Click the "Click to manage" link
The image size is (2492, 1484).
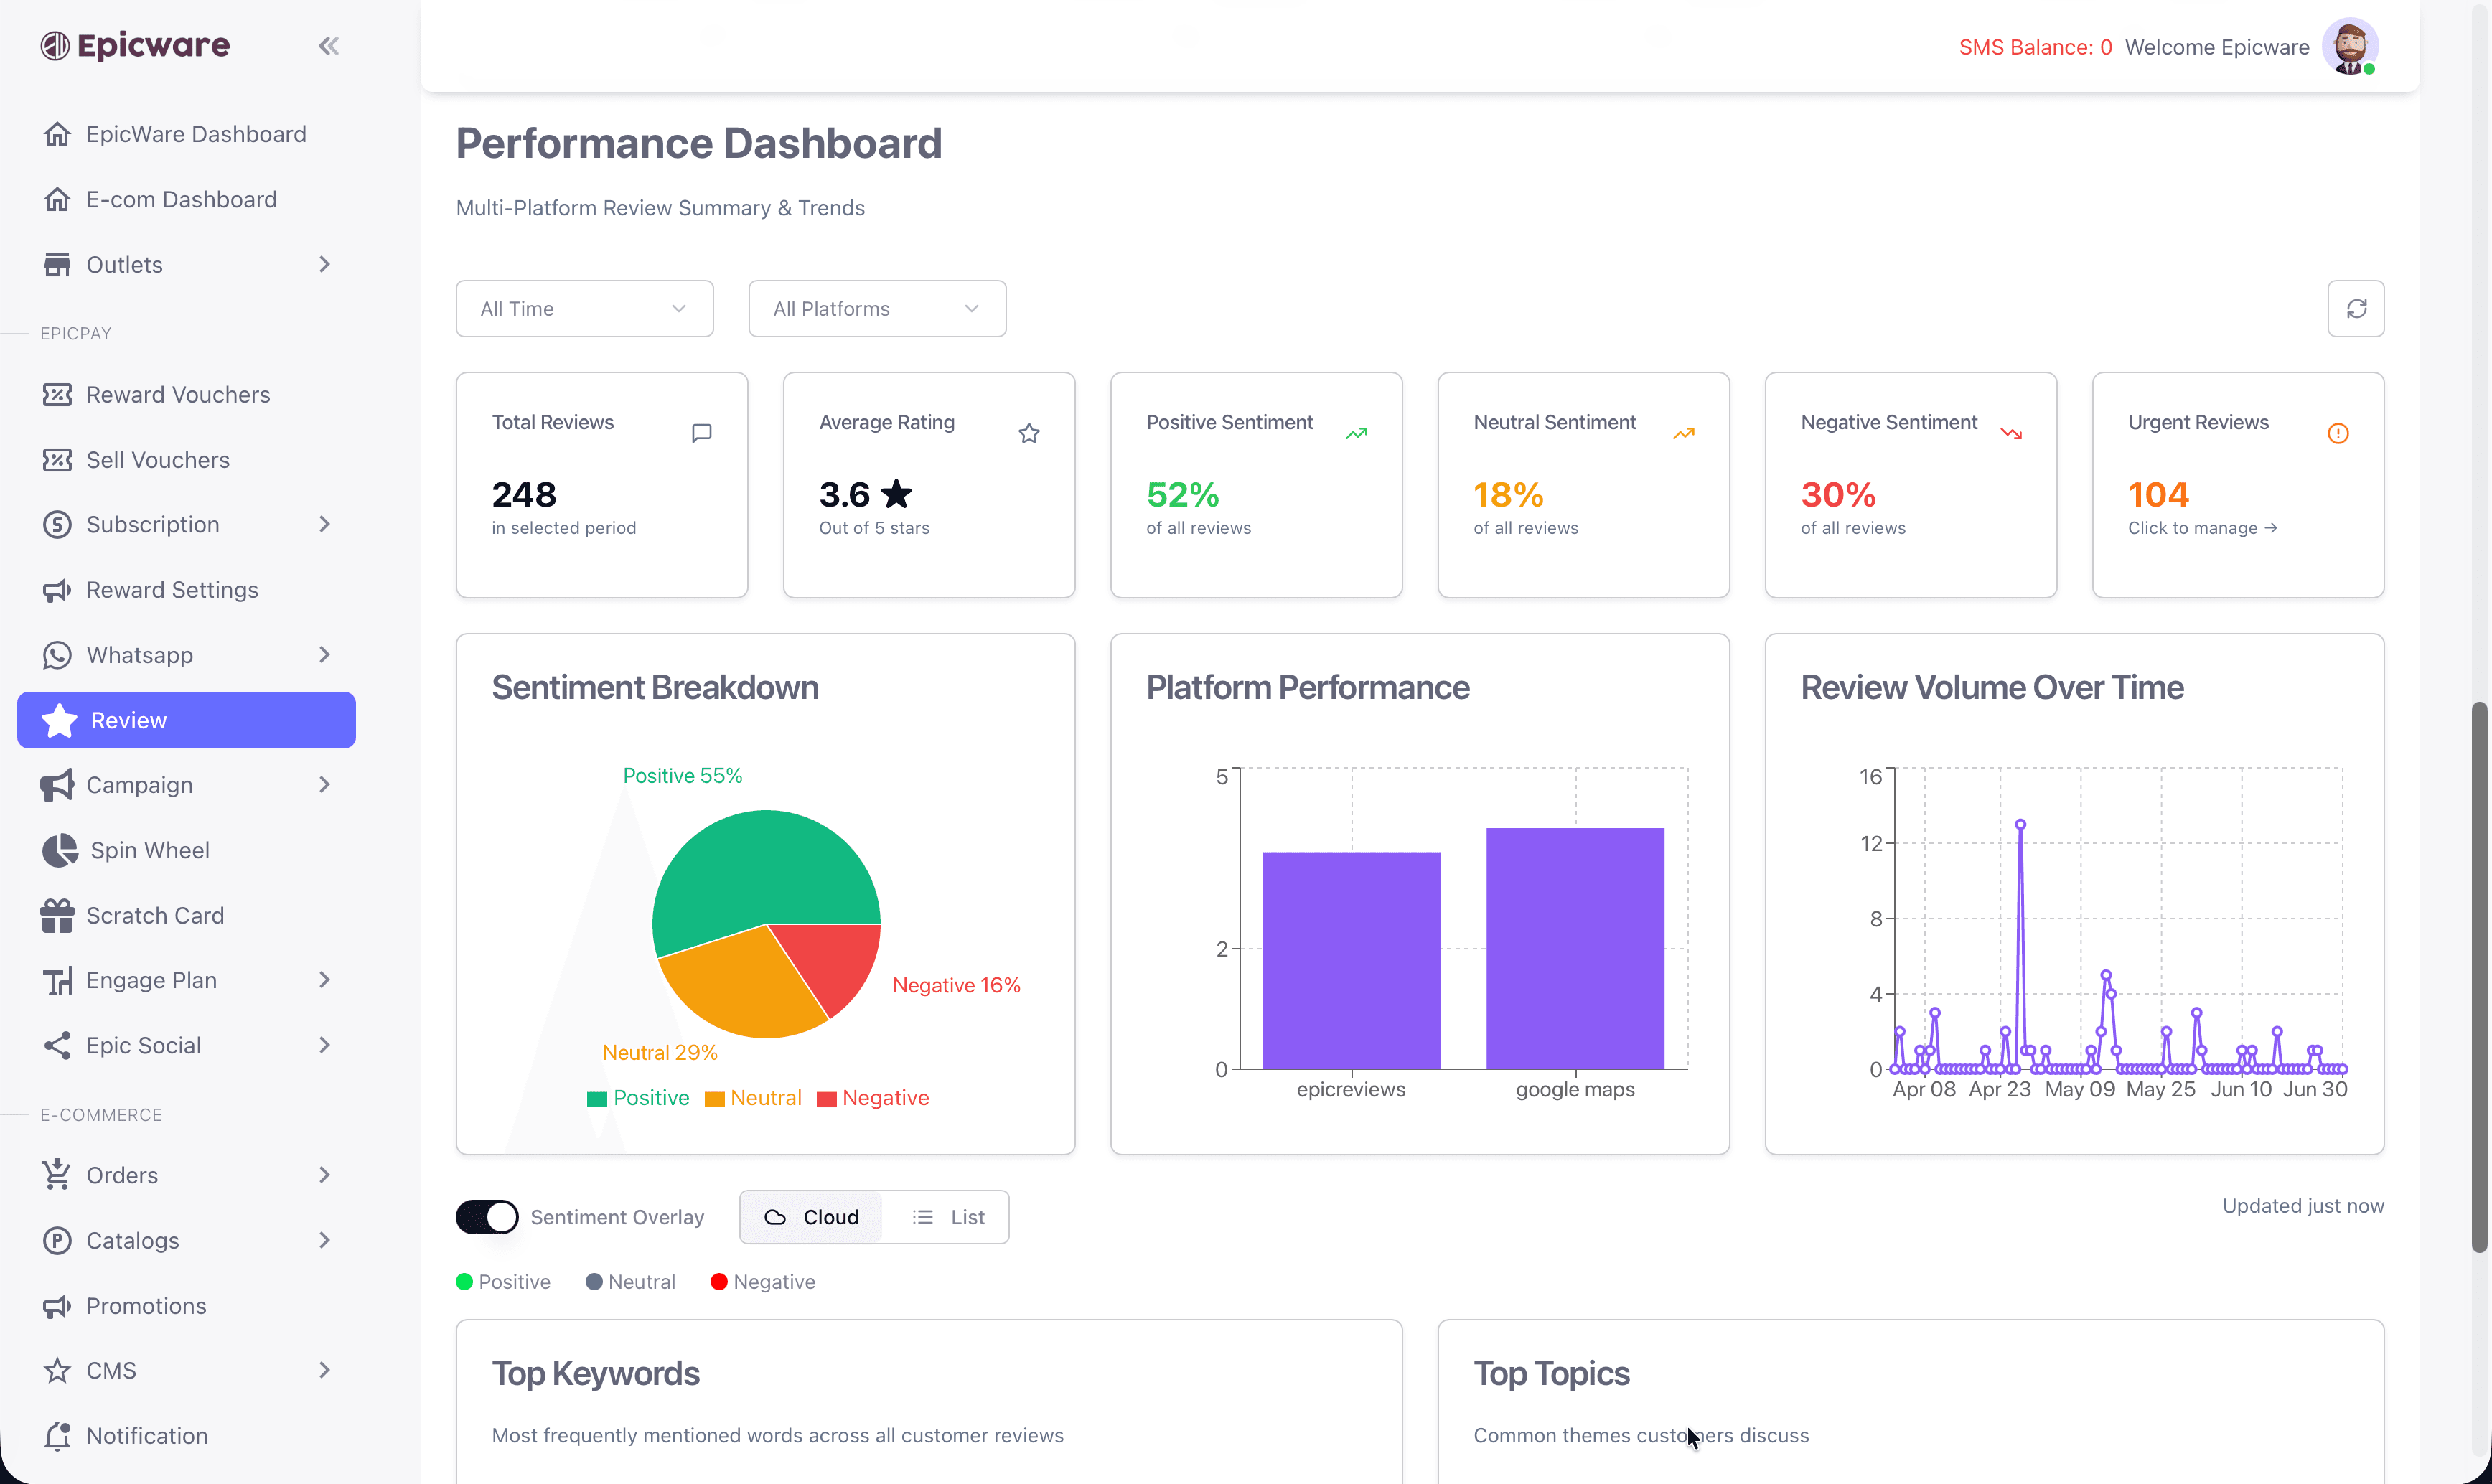[x=2202, y=528]
